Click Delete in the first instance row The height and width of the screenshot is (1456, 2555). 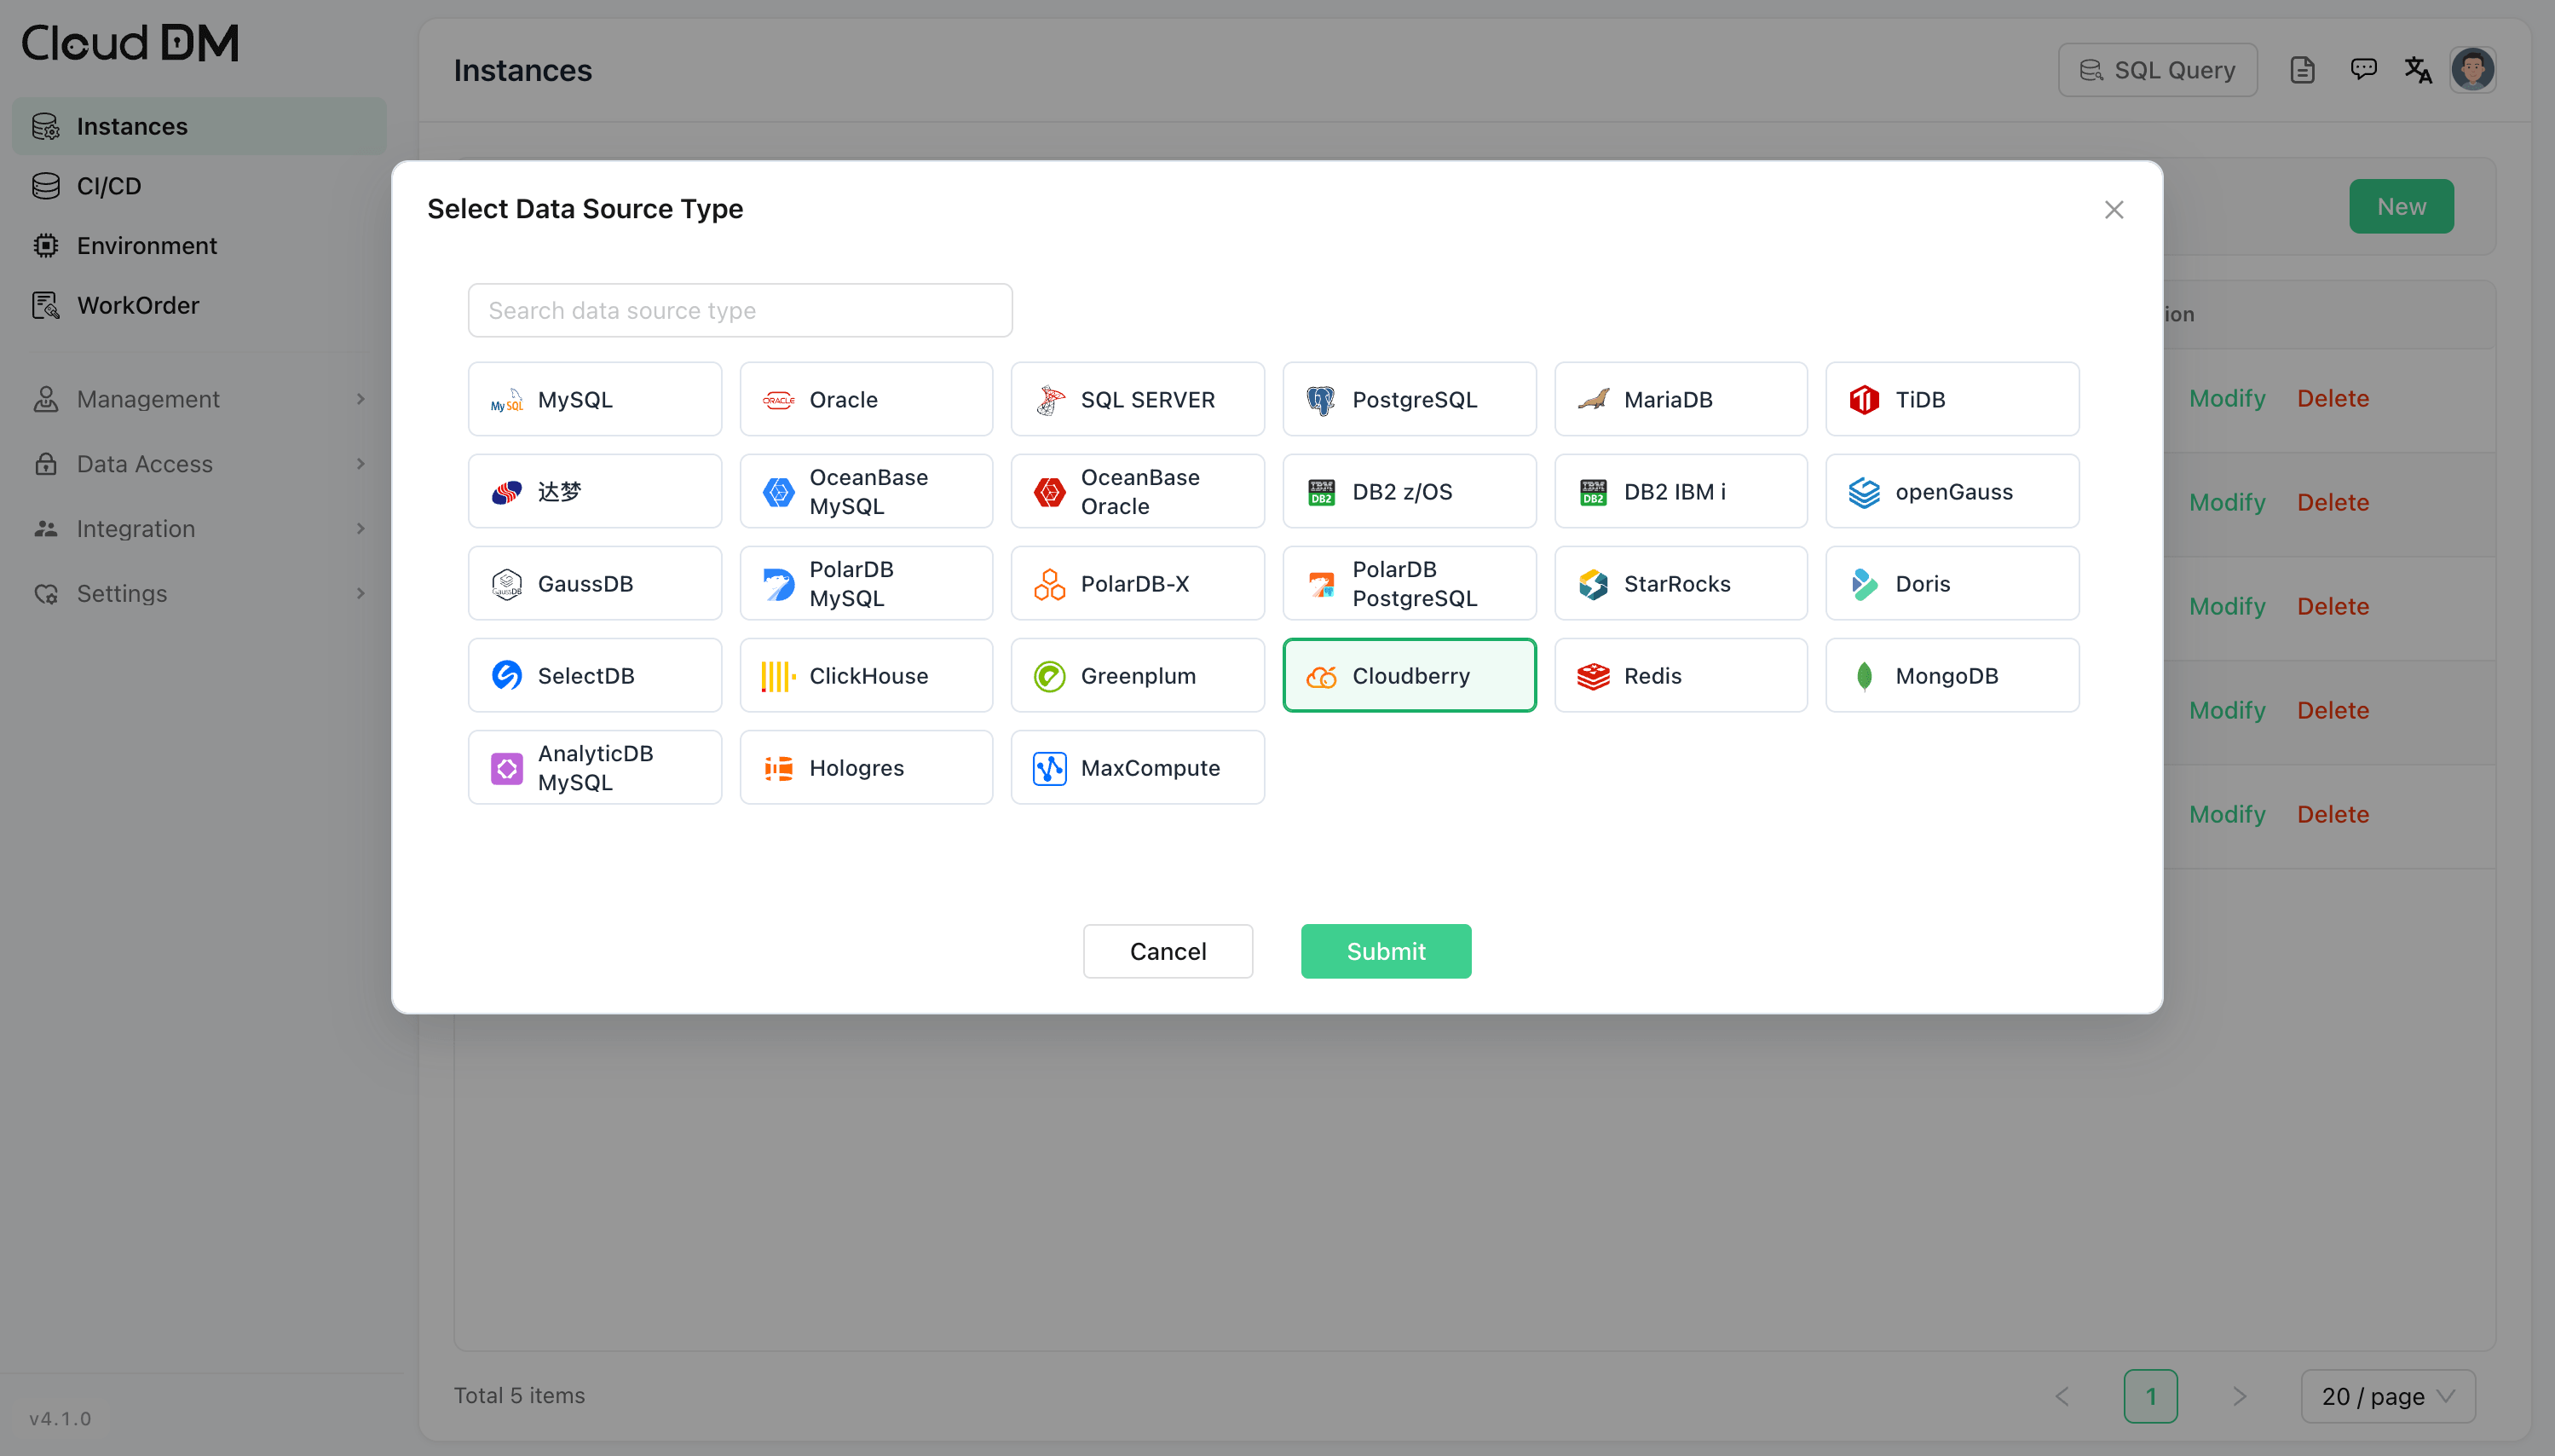coord(2333,399)
